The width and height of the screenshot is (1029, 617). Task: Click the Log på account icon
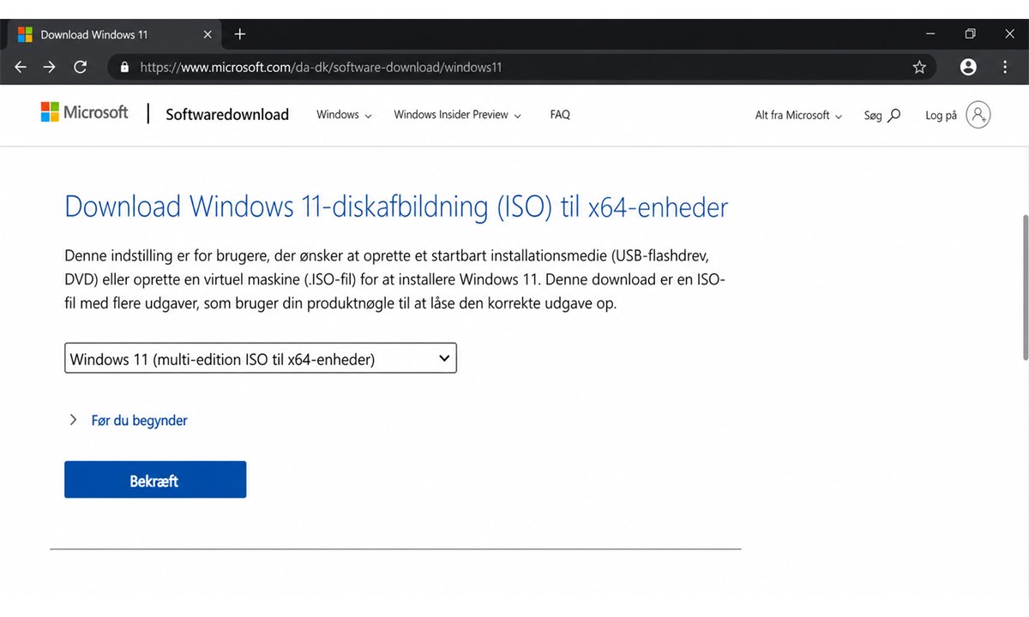[x=978, y=115]
